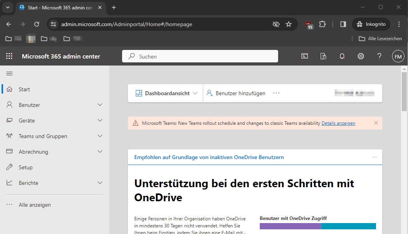Open notifications bell icon
The image size is (408, 234).
(342, 56)
